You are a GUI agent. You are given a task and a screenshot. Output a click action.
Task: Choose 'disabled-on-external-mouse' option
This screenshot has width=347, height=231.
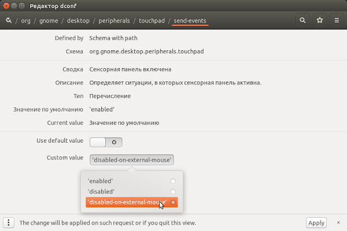point(132,202)
